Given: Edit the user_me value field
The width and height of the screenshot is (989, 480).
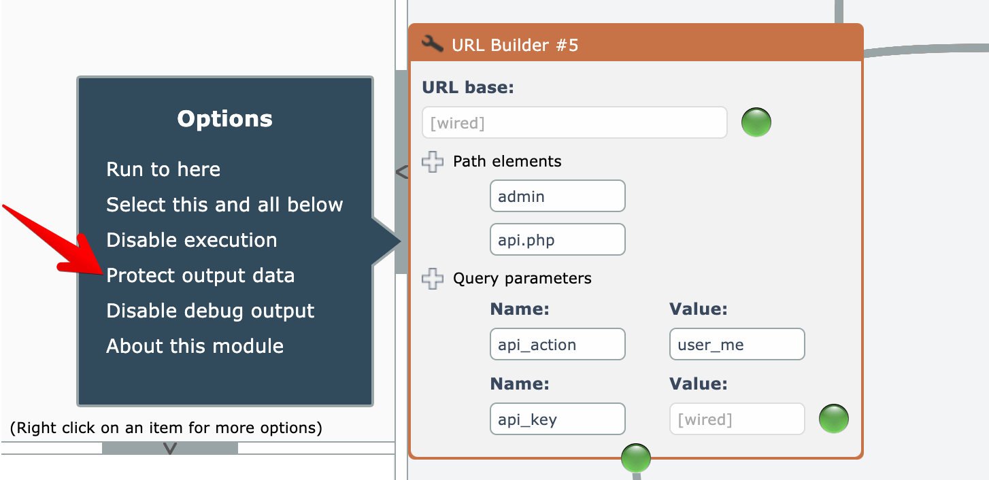Looking at the screenshot, I should click(x=737, y=345).
